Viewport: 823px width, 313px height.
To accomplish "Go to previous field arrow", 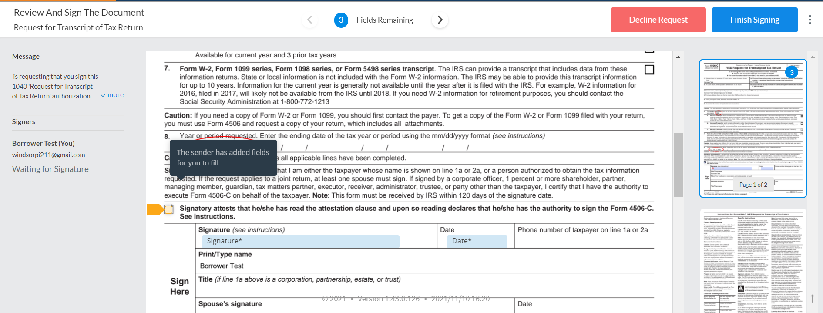I will pos(310,20).
